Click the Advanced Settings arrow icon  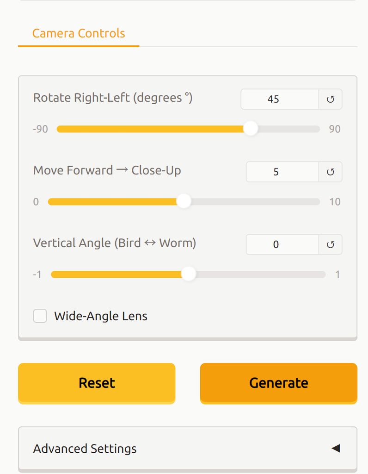[336, 448]
